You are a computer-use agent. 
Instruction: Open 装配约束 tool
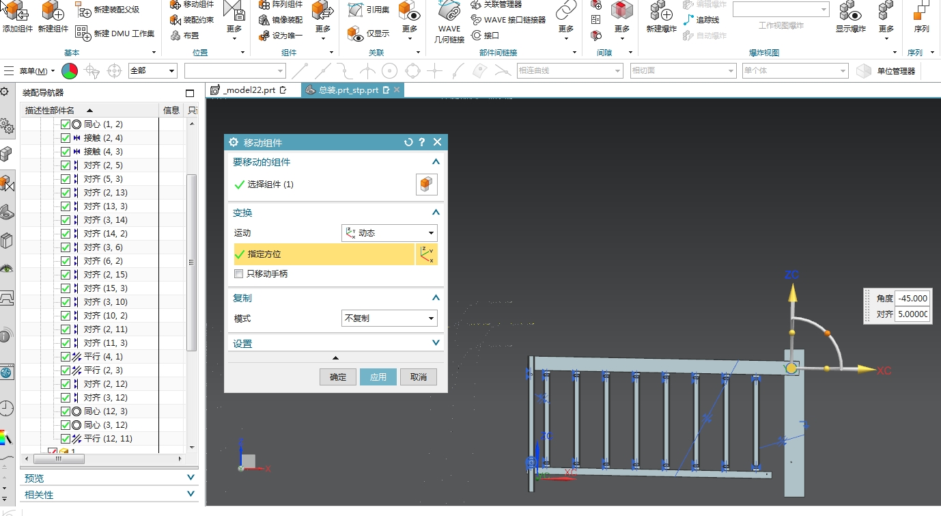pos(192,20)
